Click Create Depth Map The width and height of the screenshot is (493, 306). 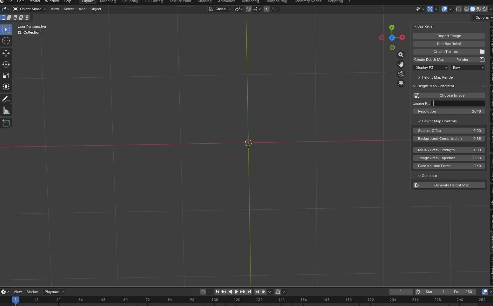coord(429,60)
